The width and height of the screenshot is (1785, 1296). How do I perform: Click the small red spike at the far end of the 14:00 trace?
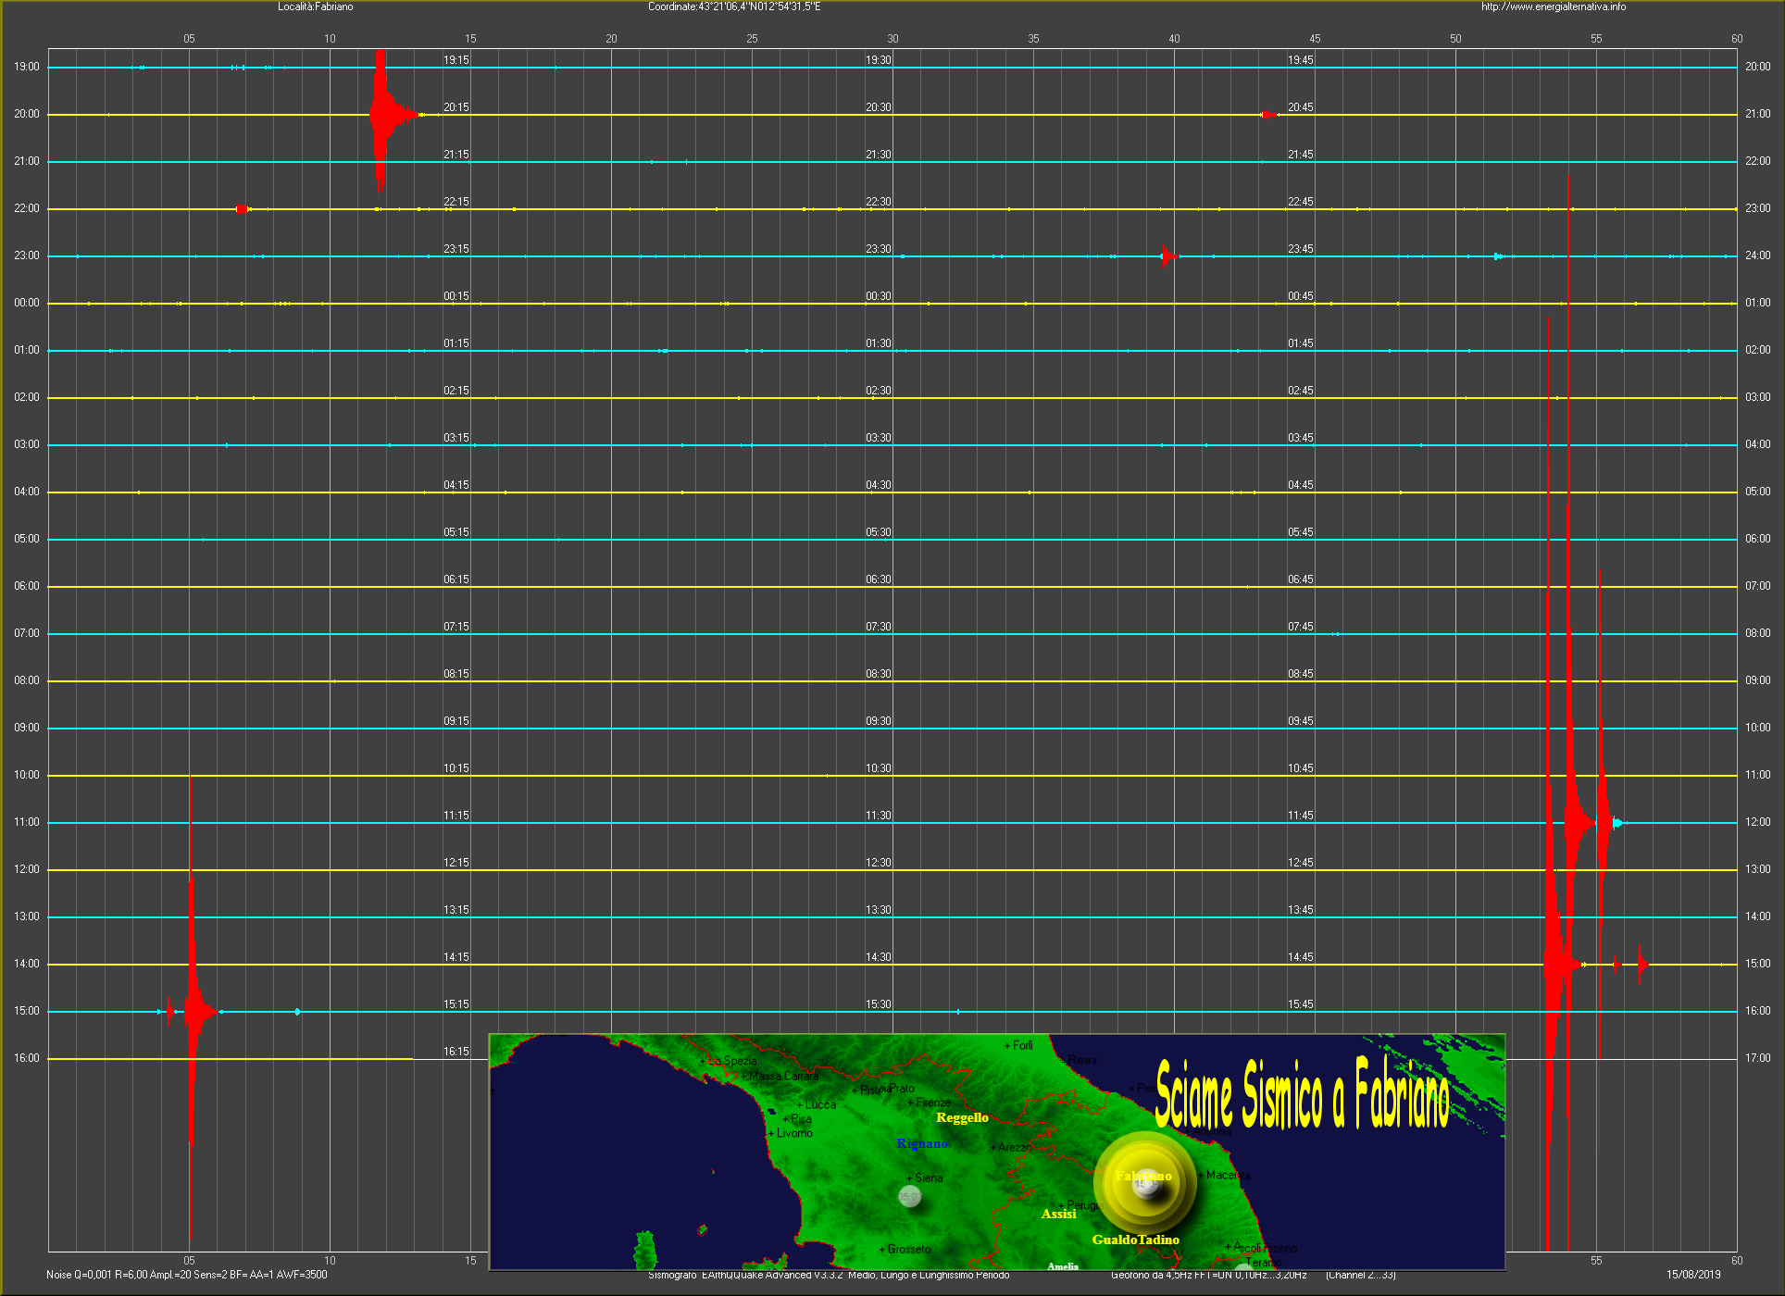click(x=1641, y=964)
